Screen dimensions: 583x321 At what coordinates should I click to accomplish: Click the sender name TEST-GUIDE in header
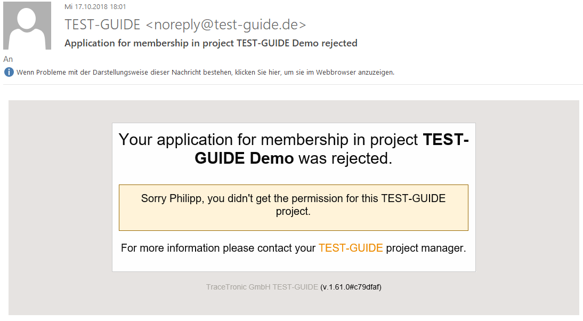click(x=102, y=25)
